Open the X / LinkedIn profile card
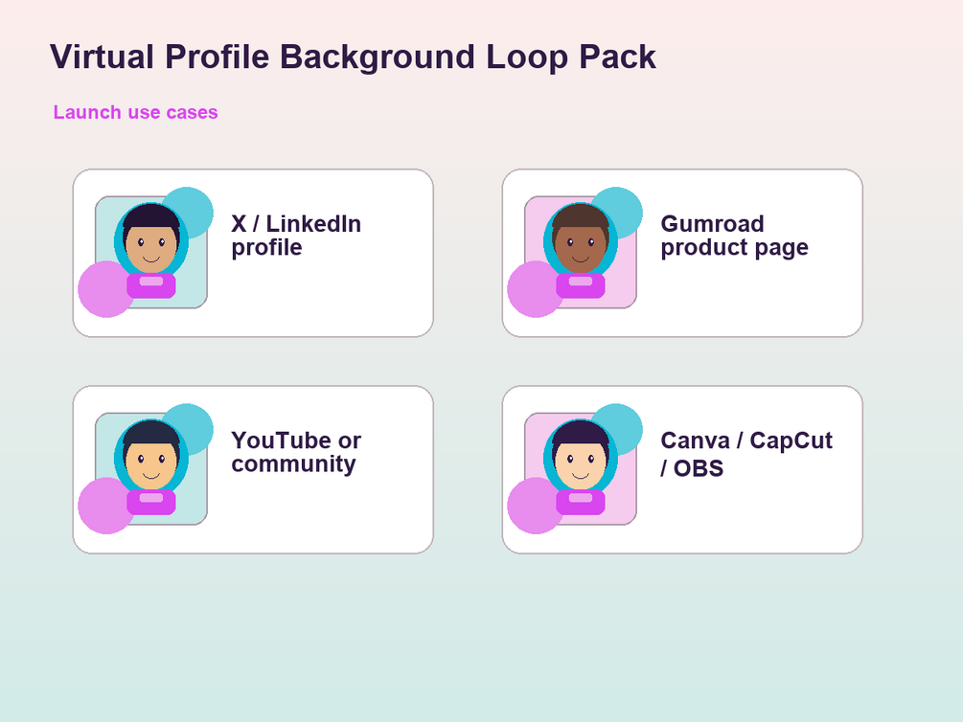 [x=253, y=253]
